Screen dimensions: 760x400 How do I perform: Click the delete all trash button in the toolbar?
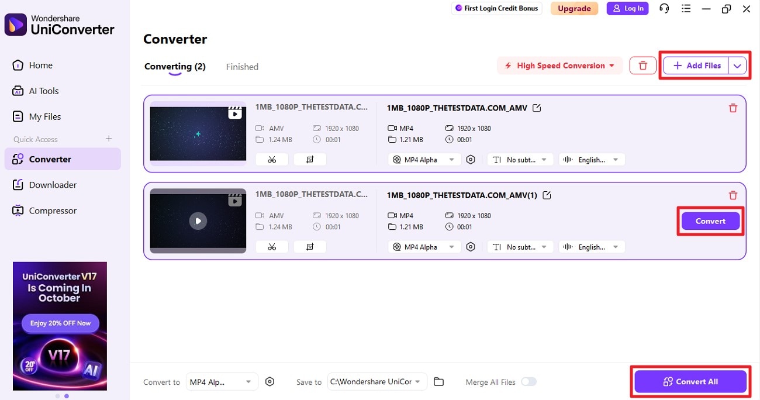coord(643,65)
